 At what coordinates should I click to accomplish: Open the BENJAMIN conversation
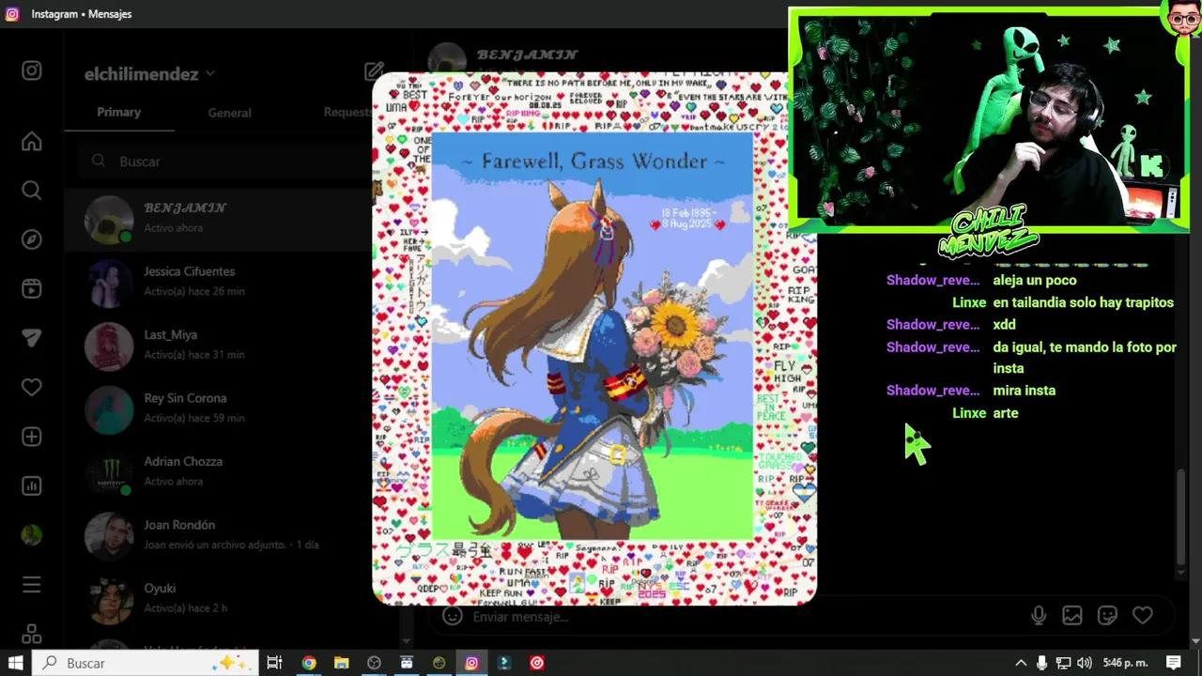(x=218, y=218)
